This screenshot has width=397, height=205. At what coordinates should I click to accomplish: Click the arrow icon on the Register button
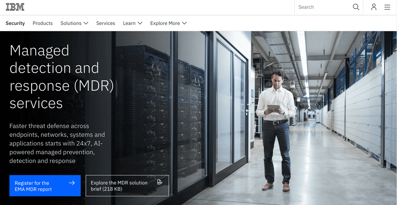tap(72, 183)
